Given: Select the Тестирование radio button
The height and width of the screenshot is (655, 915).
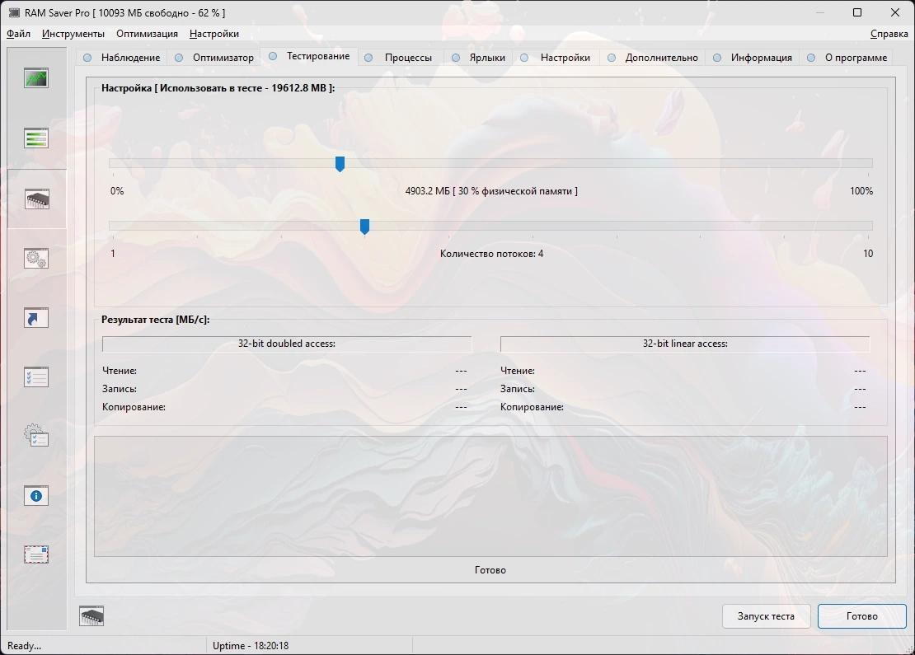Looking at the screenshot, I should point(273,56).
